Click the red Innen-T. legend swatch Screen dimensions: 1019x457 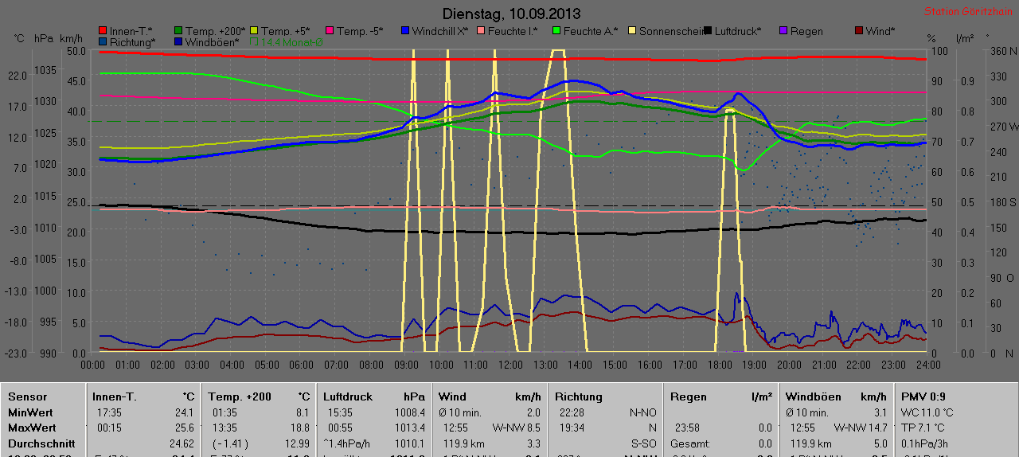coord(103,31)
